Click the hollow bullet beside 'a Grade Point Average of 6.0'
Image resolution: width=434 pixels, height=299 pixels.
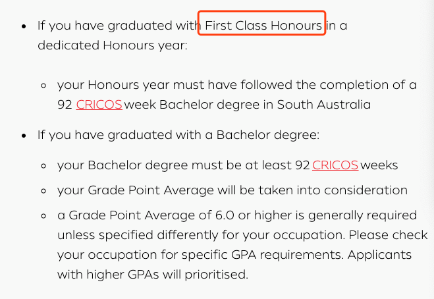43,215
